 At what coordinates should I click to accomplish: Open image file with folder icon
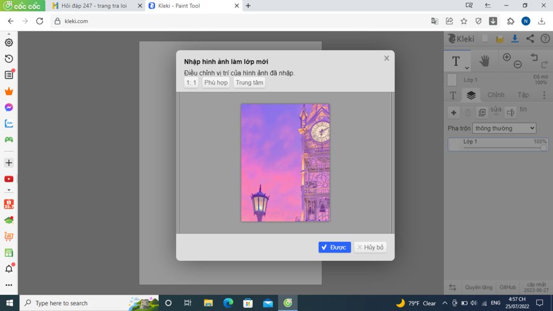click(500, 39)
